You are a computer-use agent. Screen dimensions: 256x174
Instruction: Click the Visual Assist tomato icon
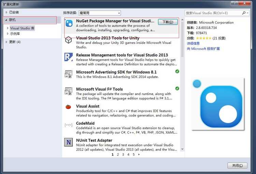pos(68,107)
